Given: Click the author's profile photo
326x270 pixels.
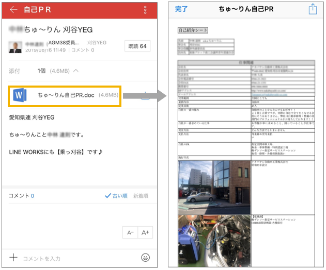Looking at the screenshot, I should point(15,46).
